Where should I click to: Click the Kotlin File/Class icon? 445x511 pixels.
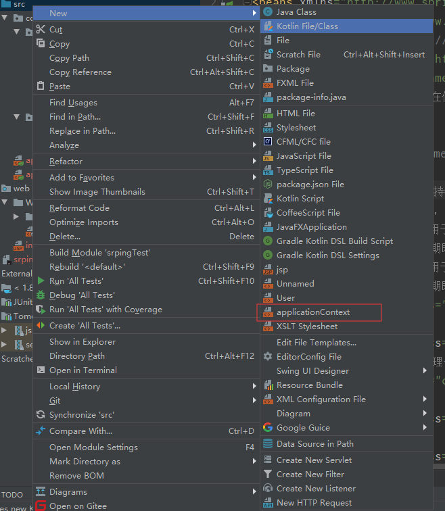point(268,26)
